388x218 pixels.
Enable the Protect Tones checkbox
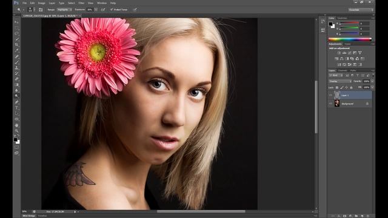(x=112, y=10)
